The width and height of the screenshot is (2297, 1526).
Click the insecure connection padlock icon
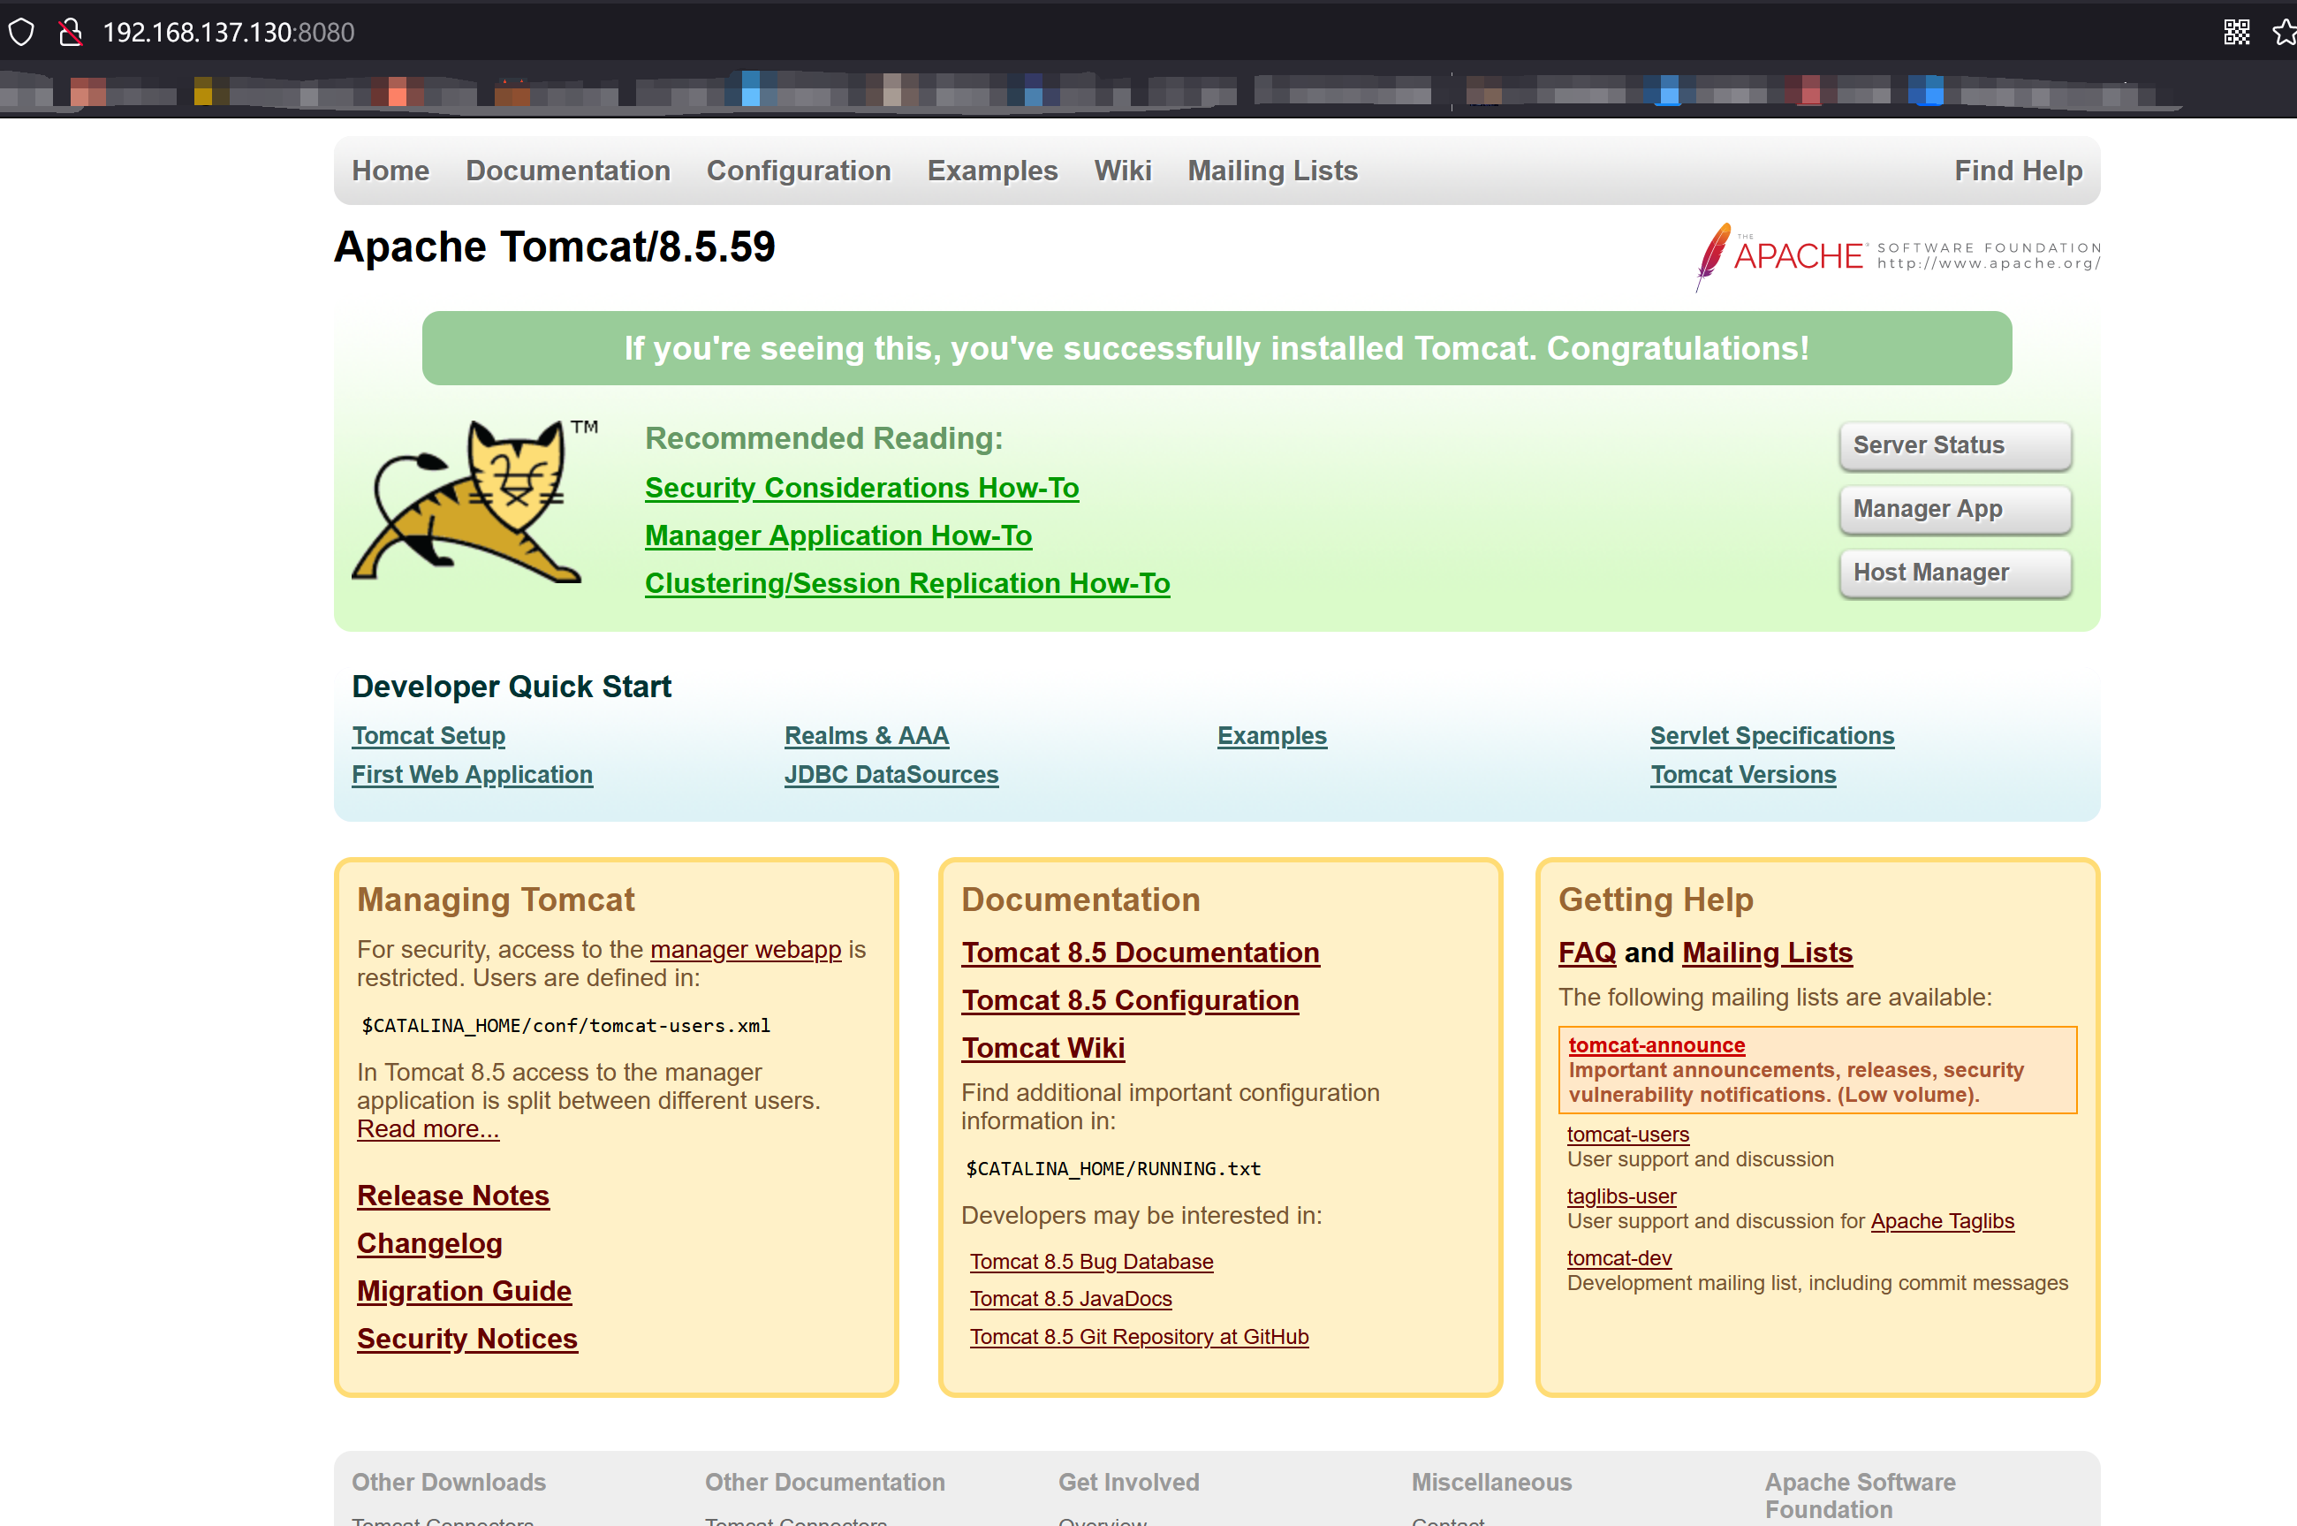point(70,32)
